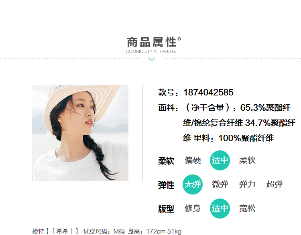The height and width of the screenshot is (235, 301).
Task: Click the 款号 label
Action: click(168, 93)
